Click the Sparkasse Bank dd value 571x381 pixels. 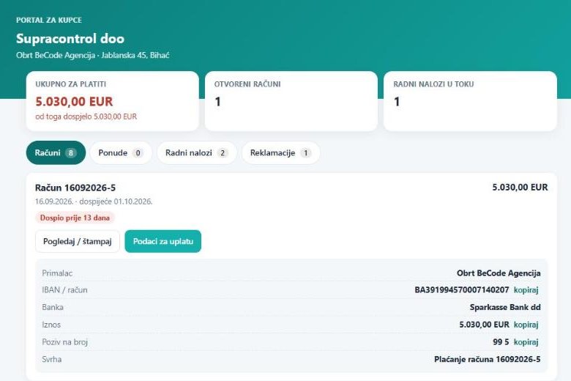tap(505, 307)
